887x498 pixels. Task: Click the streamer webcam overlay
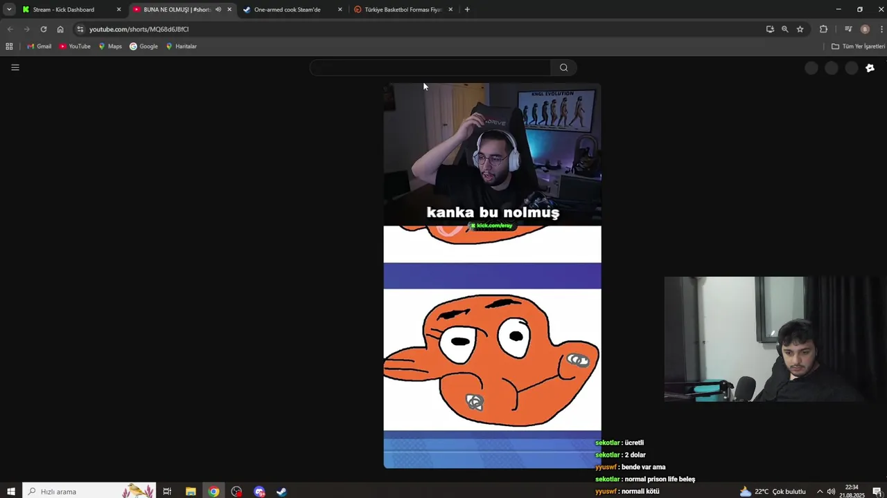775,339
